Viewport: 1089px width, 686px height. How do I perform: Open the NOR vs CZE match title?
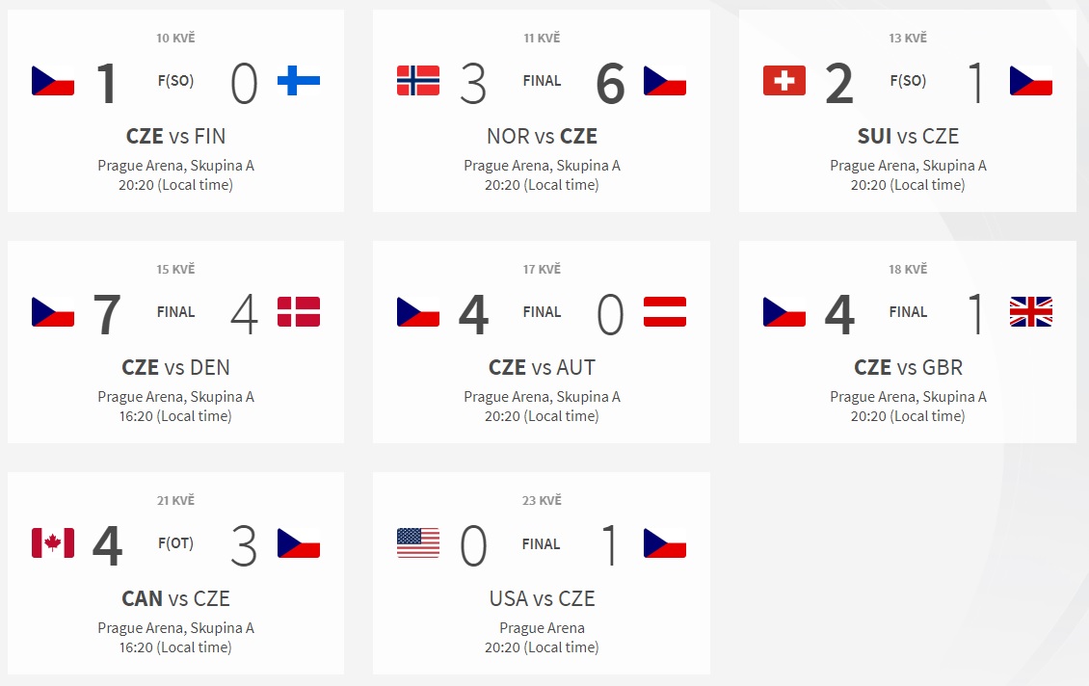point(542,136)
